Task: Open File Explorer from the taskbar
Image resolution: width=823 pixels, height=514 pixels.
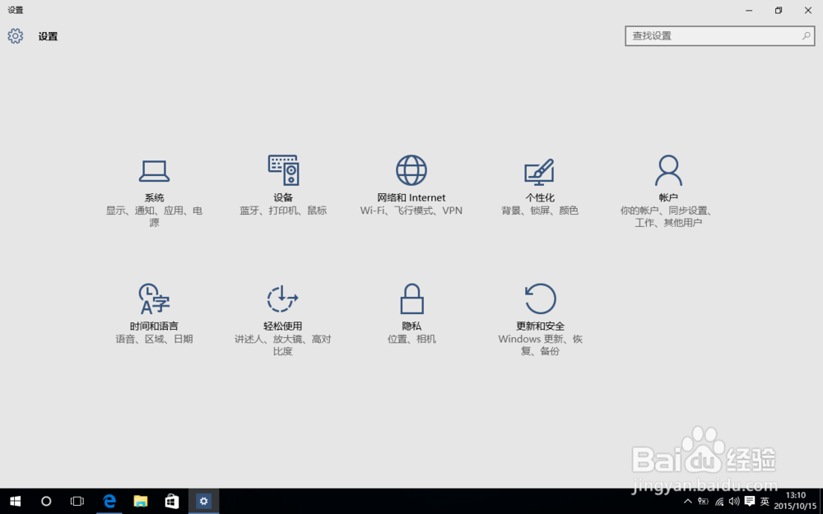Action: pos(140,501)
